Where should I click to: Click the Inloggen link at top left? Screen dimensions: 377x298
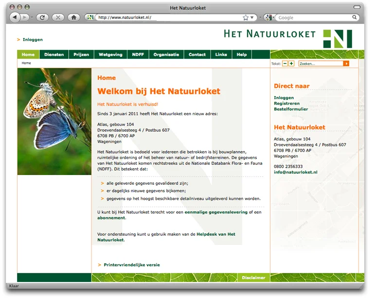tap(33, 40)
